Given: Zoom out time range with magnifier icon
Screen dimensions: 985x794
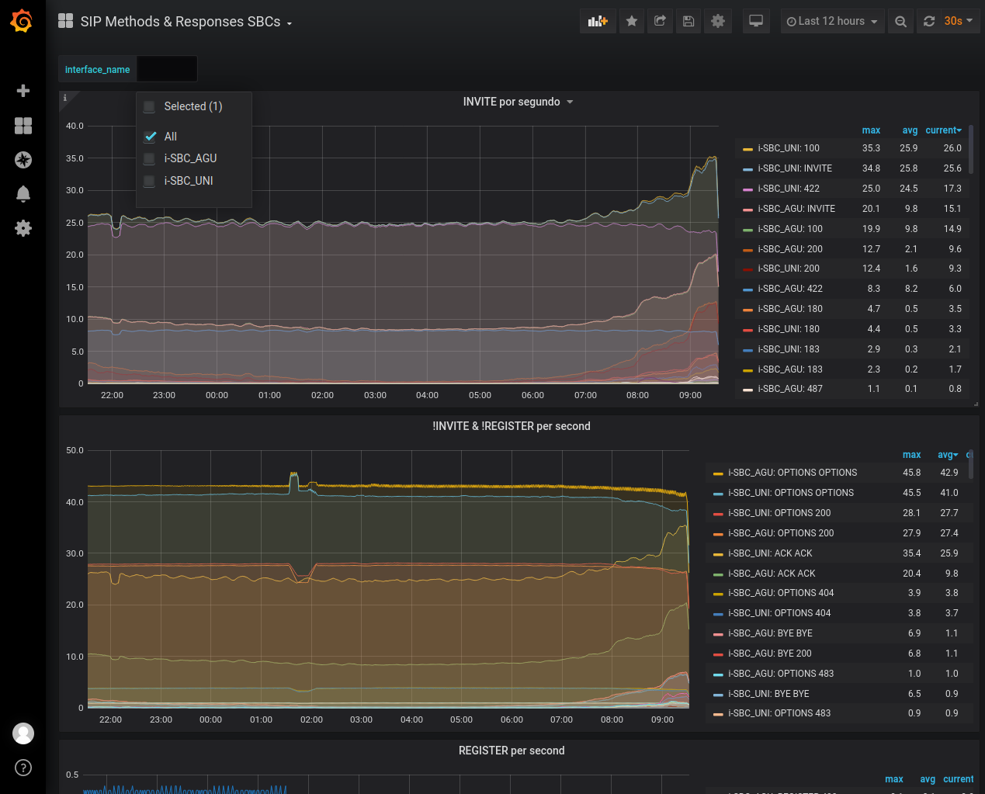Looking at the screenshot, I should click(x=900, y=21).
